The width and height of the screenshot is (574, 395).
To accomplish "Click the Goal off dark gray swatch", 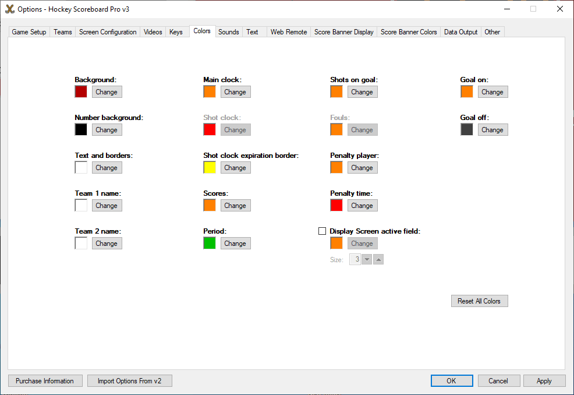I will click(x=467, y=129).
